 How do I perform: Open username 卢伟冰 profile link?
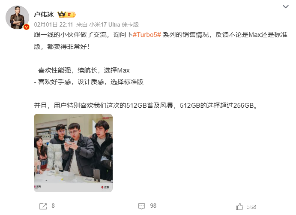point(44,14)
